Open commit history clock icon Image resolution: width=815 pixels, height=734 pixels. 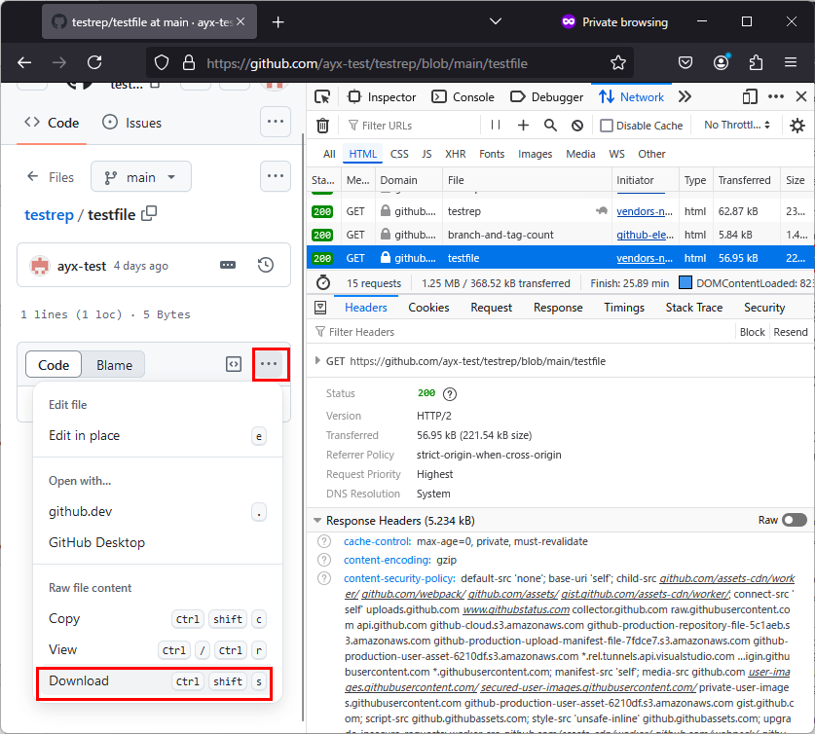coord(266,265)
